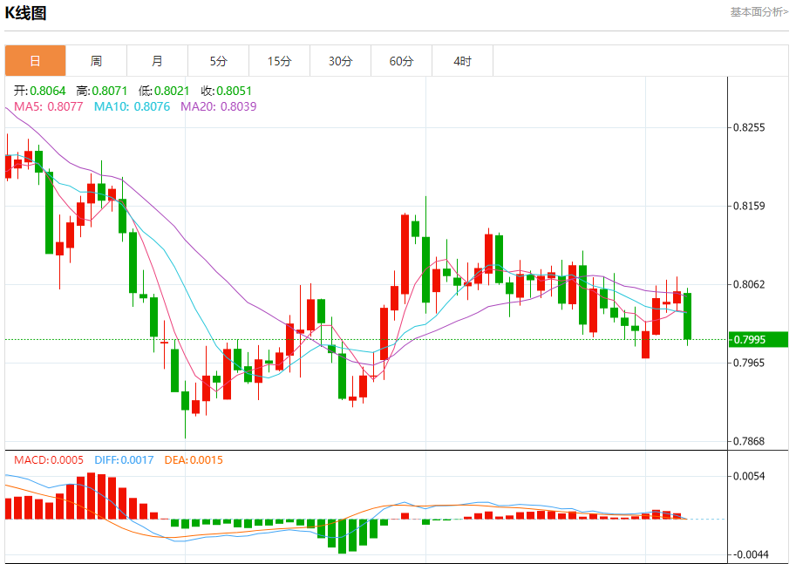Screen dimensions: 796x564
Task: Click the 0.0054 MACD axis label
Action: tap(749, 476)
